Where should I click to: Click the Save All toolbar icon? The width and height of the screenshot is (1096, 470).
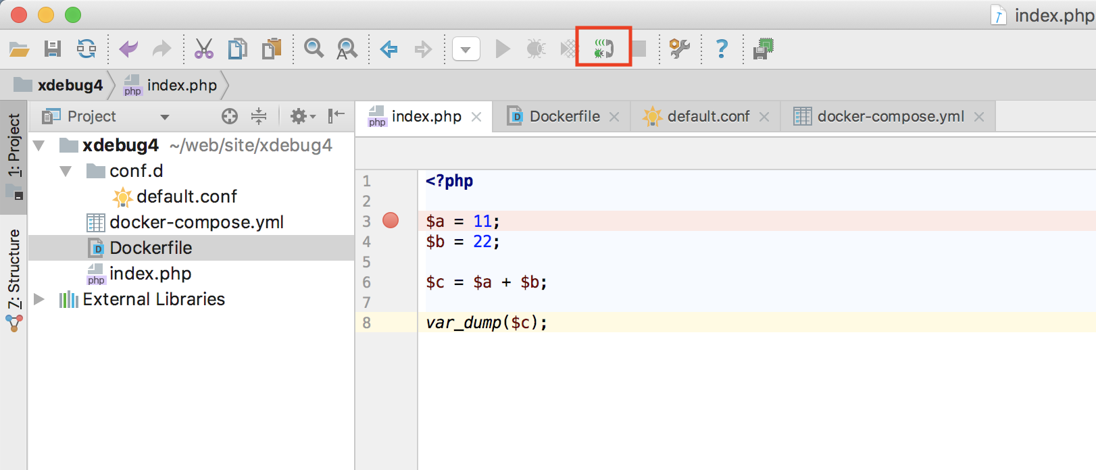(x=53, y=49)
